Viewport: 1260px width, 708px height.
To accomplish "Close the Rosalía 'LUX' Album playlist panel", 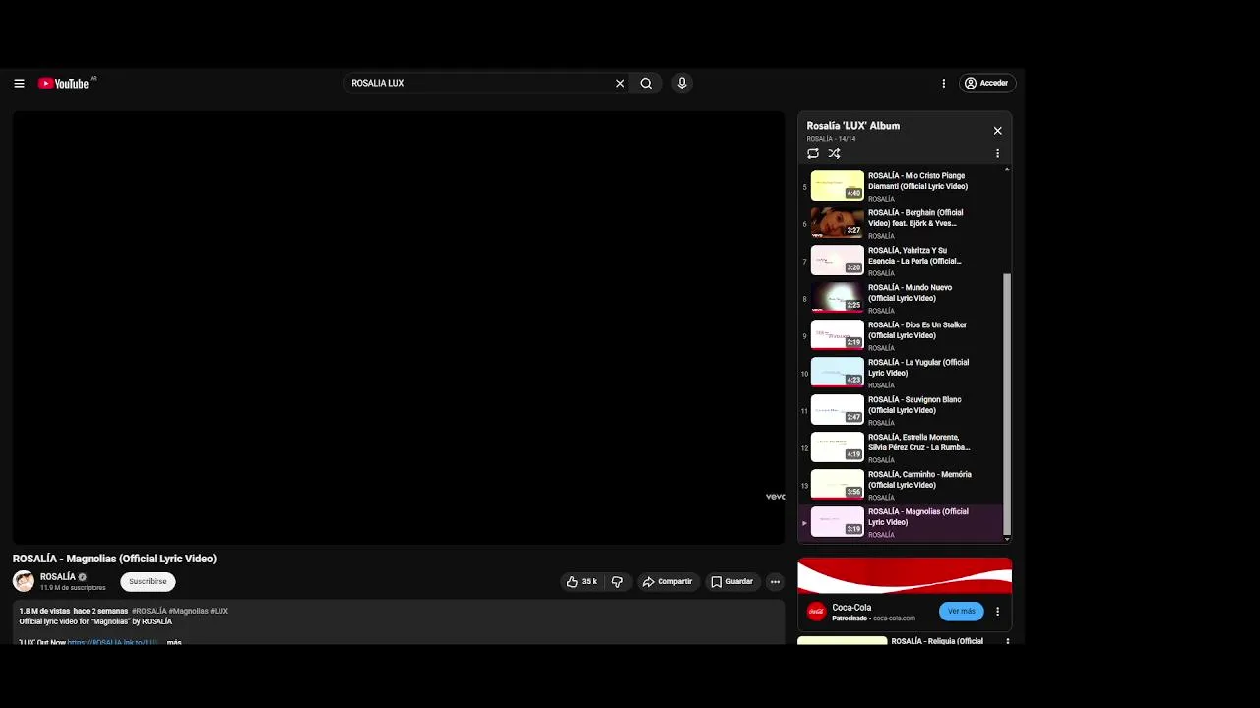I will [x=997, y=131].
